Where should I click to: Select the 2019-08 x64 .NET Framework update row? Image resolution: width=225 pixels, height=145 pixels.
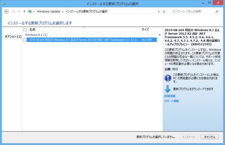(92, 40)
